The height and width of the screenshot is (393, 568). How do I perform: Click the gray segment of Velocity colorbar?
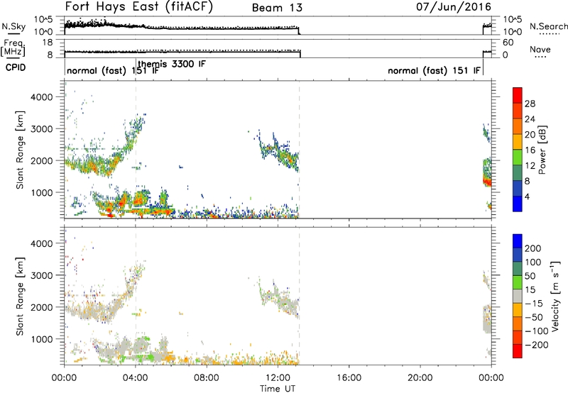coord(518,297)
